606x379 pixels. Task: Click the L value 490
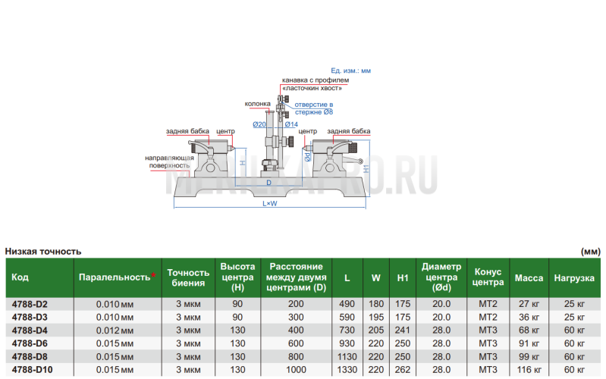click(347, 304)
